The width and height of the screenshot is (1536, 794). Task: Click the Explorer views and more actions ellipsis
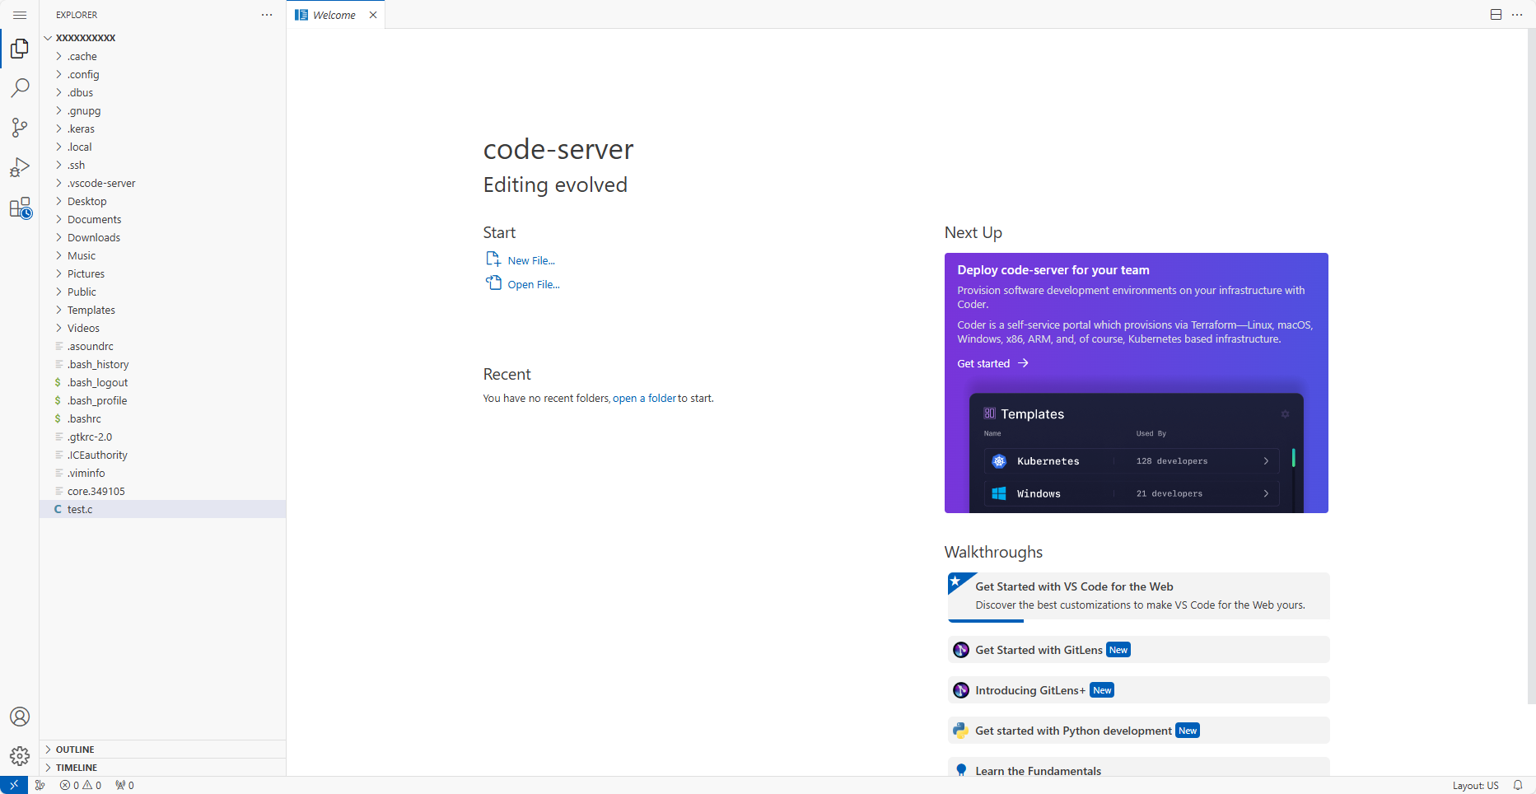coord(267,15)
